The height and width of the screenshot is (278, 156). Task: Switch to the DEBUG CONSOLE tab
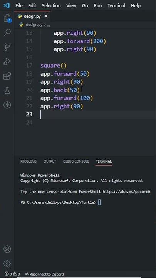coord(76,161)
